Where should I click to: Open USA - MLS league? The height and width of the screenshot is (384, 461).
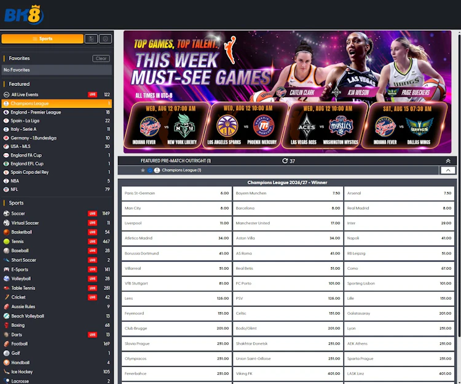[57, 146]
